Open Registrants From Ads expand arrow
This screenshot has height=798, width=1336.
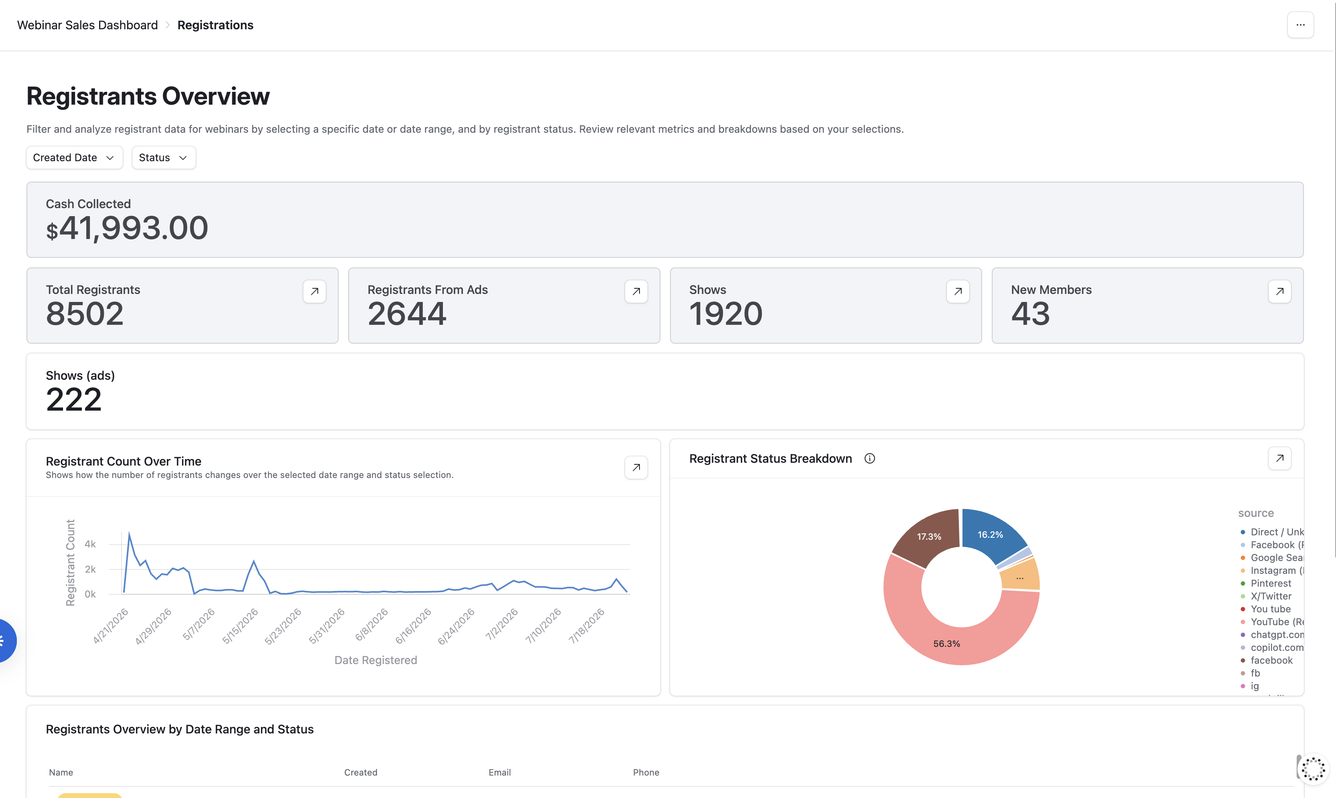(636, 292)
